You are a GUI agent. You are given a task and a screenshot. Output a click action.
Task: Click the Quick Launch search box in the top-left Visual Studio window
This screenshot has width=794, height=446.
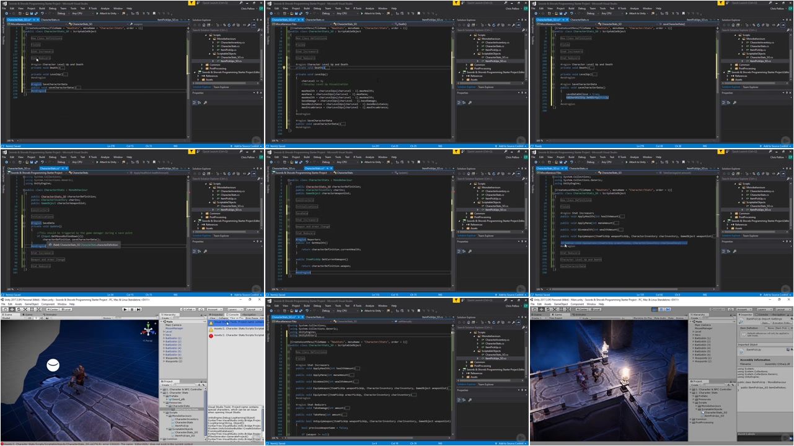pos(219,3)
